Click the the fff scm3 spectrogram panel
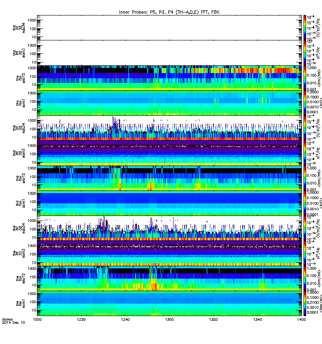 [x=169, y=253]
